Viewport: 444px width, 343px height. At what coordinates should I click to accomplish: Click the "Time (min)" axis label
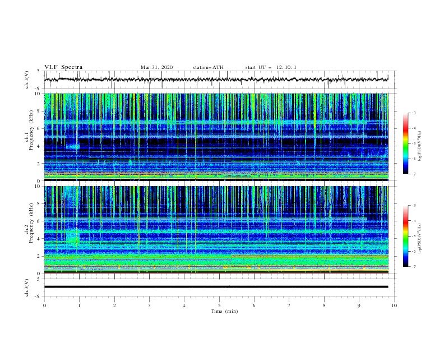pyautogui.click(x=224, y=311)
